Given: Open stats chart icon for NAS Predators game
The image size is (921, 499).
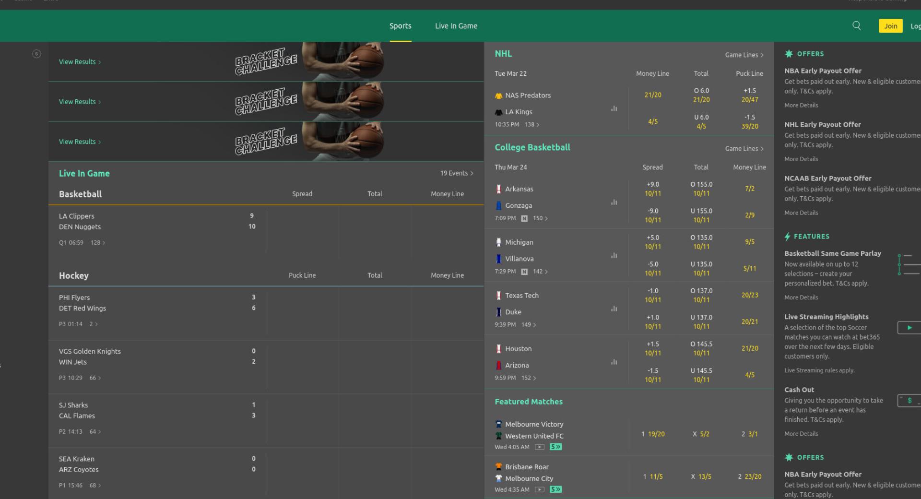Looking at the screenshot, I should coord(614,109).
